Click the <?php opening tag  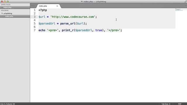tap(43, 10)
